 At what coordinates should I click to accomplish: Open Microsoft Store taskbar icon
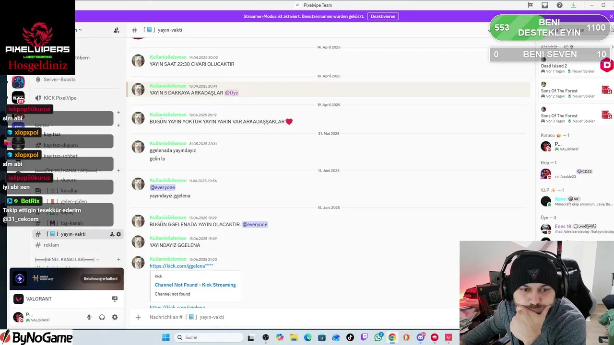tap(322, 337)
